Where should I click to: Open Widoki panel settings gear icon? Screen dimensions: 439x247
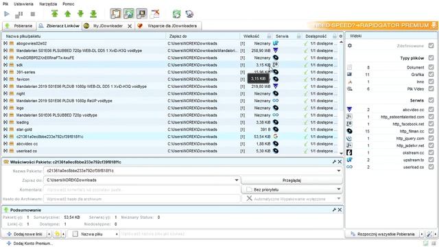tap(350, 45)
